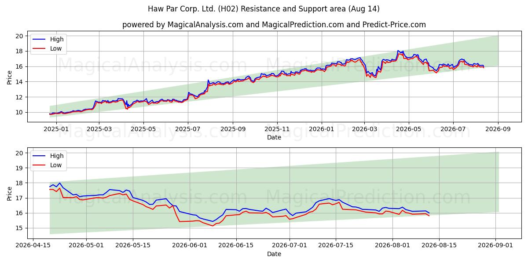The height and width of the screenshot is (264, 528).
Task: Click the '2025-07' tick label on top chart
Action: click(188, 129)
